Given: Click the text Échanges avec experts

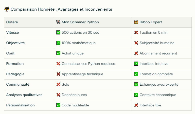Looking at the screenshot, I should coord(159,84).
